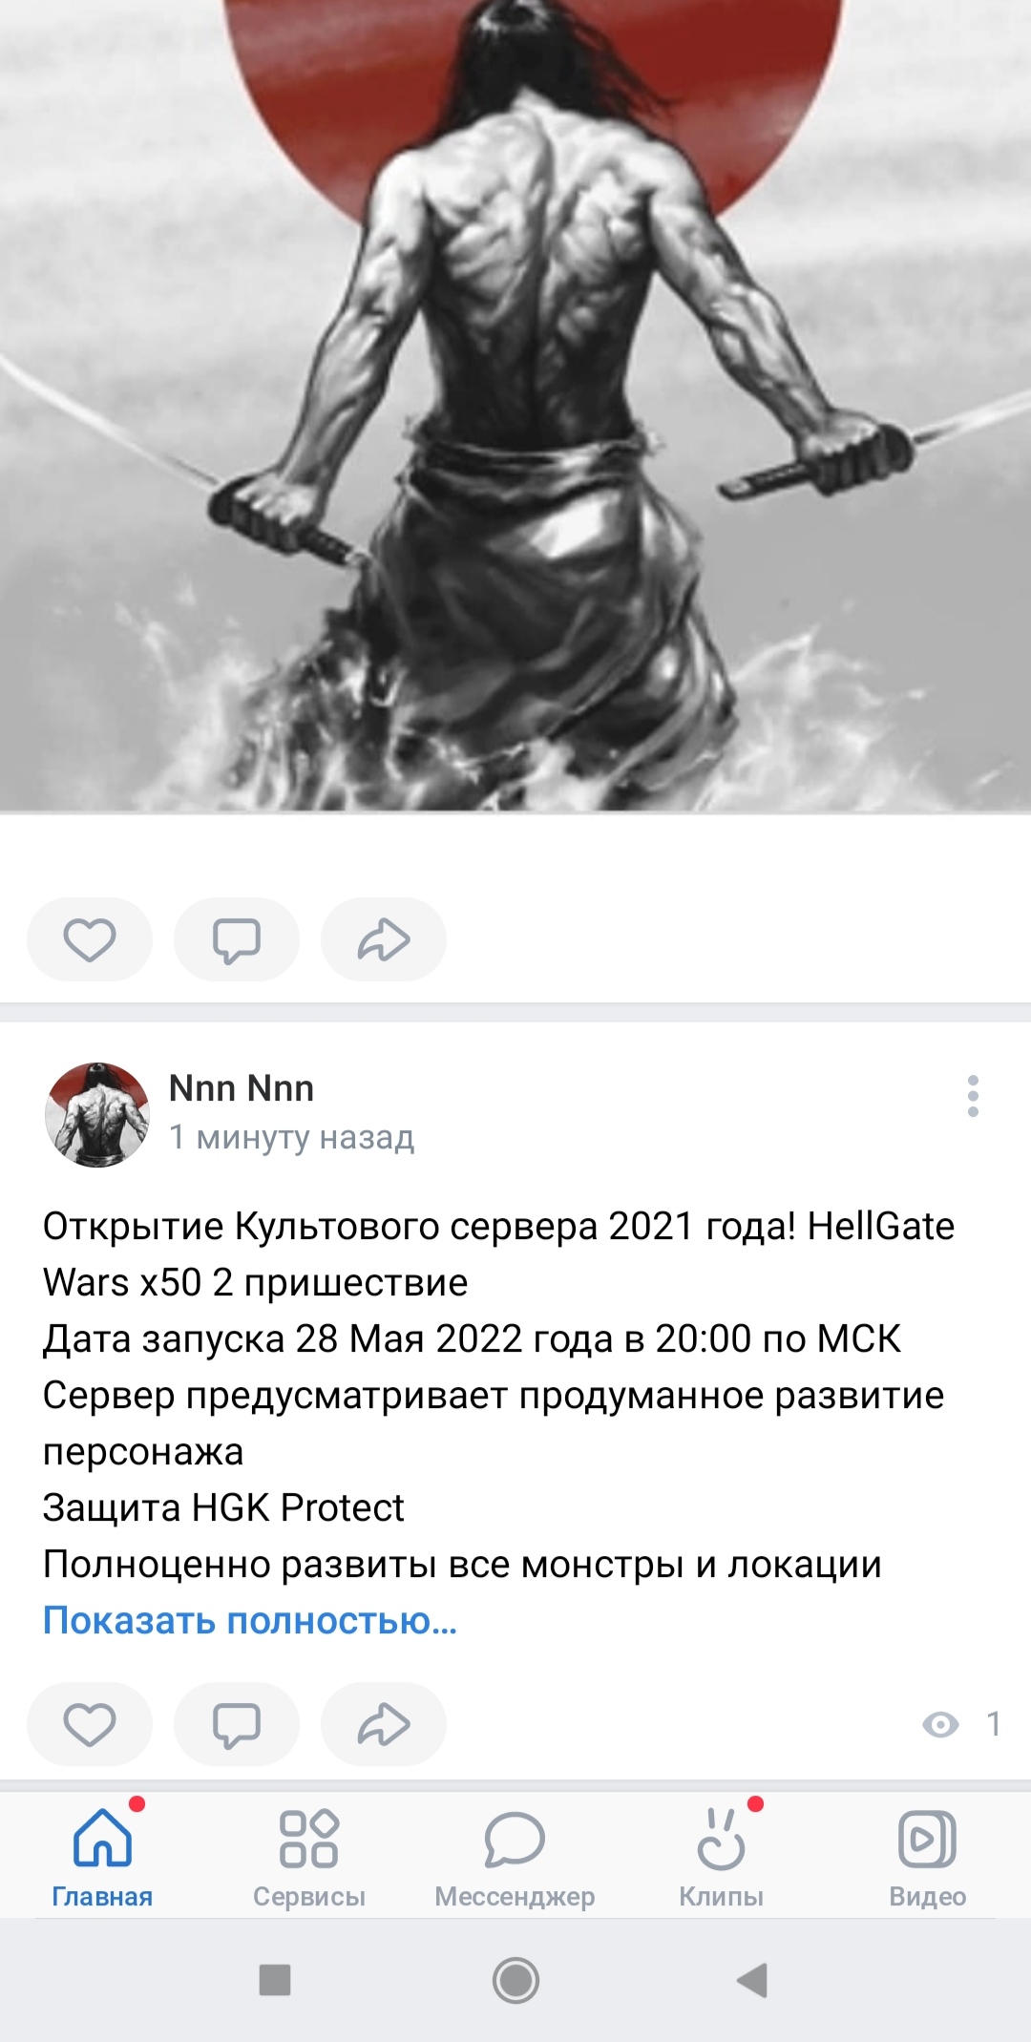The height and width of the screenshot is (2042, 1031).
Task: Share the samurai image post
Action: (384, 939)
